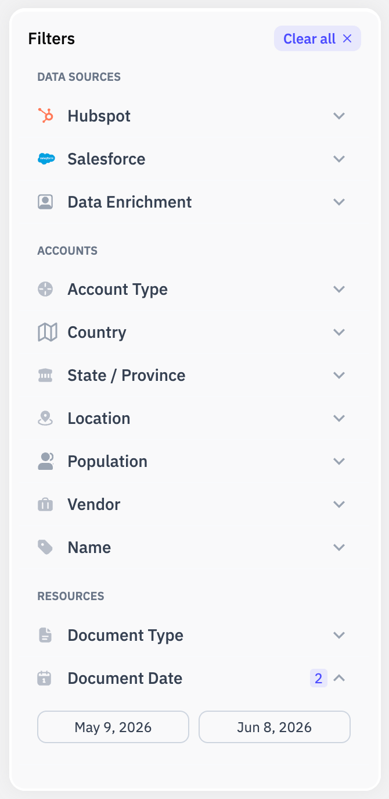Click the Location pin icon
Screen dimensions: 389x799
[x=45, y=418]
